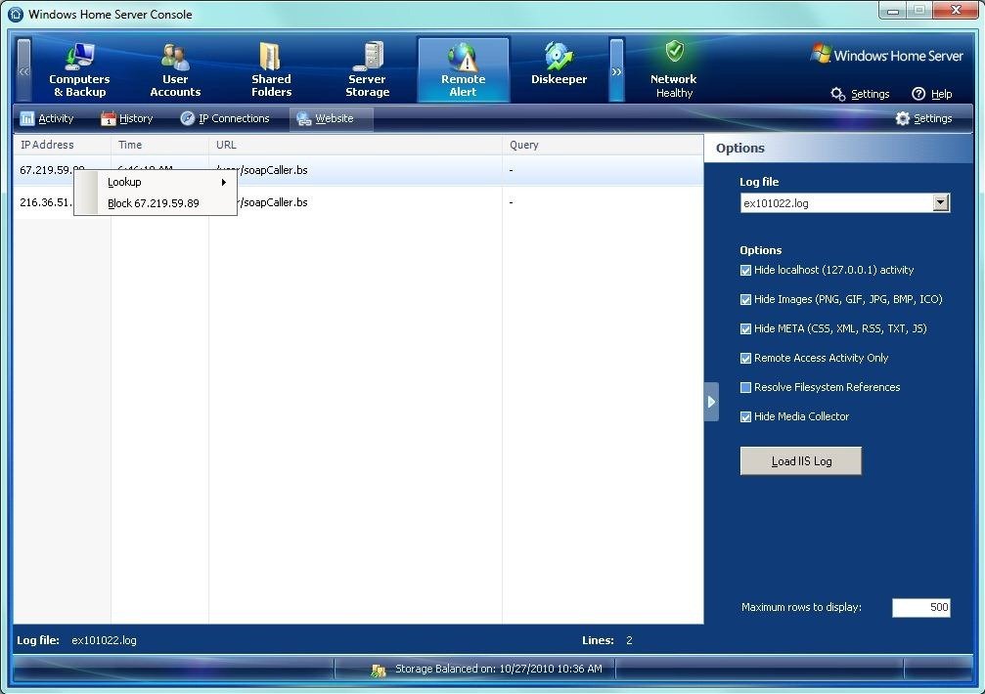Open the Help link
The width and height of the screenshot is (985, 694).
coord(941,94)
